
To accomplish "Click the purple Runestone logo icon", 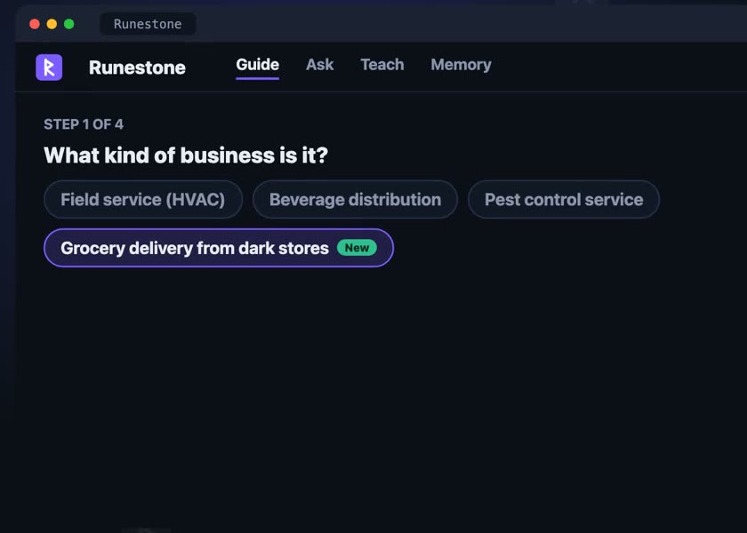I will pyautogui.click(x=49, y=68).
